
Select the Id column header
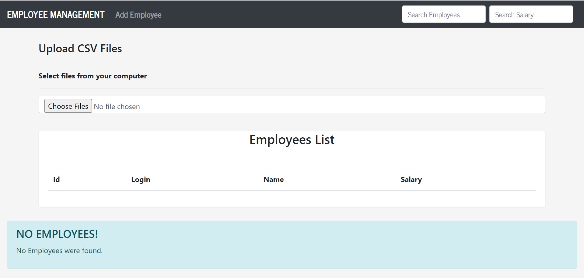57,179
